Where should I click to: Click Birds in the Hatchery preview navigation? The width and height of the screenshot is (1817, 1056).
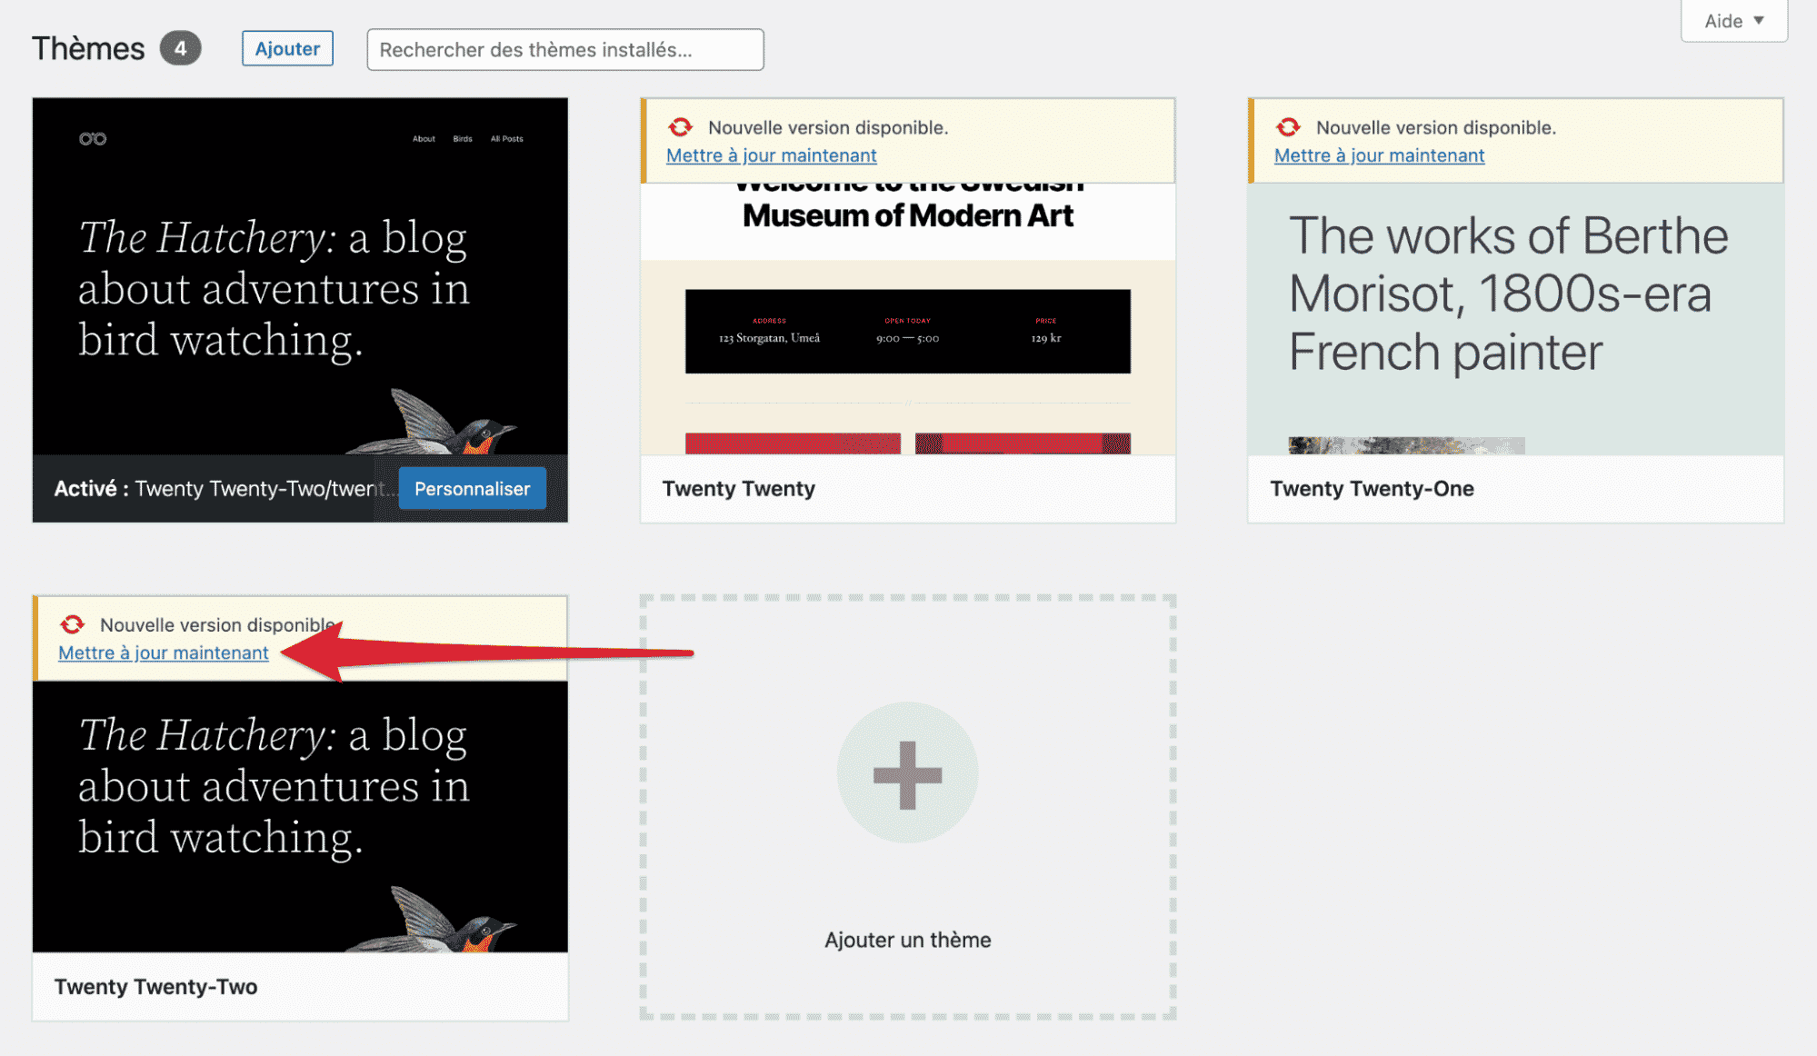(x=462, y=138)
